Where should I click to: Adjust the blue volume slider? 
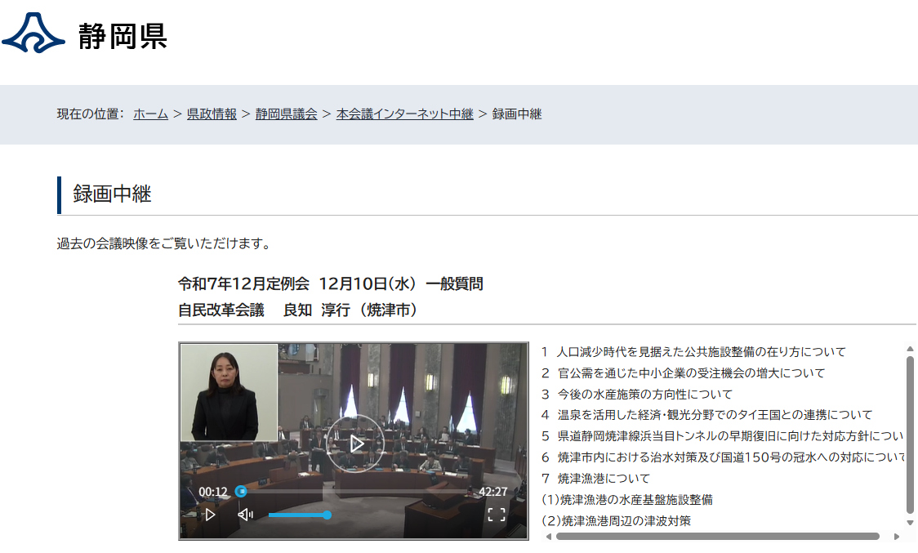pos(299,515)
